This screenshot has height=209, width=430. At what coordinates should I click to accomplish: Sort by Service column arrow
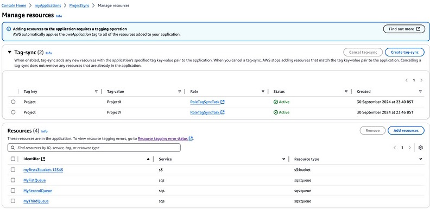pos(283,159)
